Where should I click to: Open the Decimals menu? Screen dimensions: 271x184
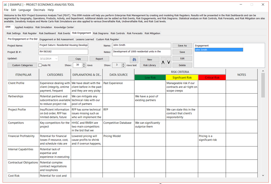pyautogui.click(x=39, y=10)
